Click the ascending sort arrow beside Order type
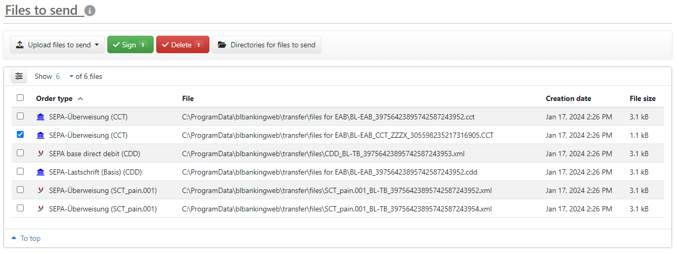676x254 pixels. 80,98
